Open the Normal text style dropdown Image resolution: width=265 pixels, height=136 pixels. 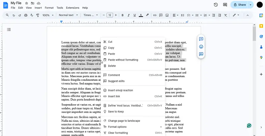click(x=68, y=15)
